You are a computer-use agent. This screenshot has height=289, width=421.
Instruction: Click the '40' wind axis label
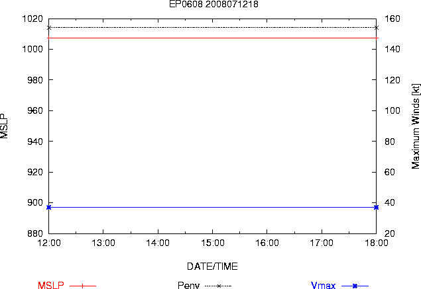click(390, 202)
